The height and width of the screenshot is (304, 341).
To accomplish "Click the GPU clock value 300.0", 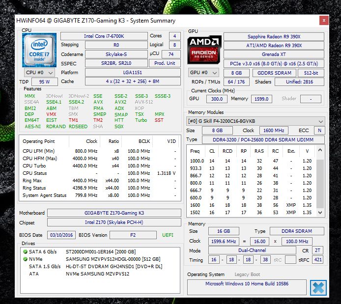I will click(x=217, y=99).
